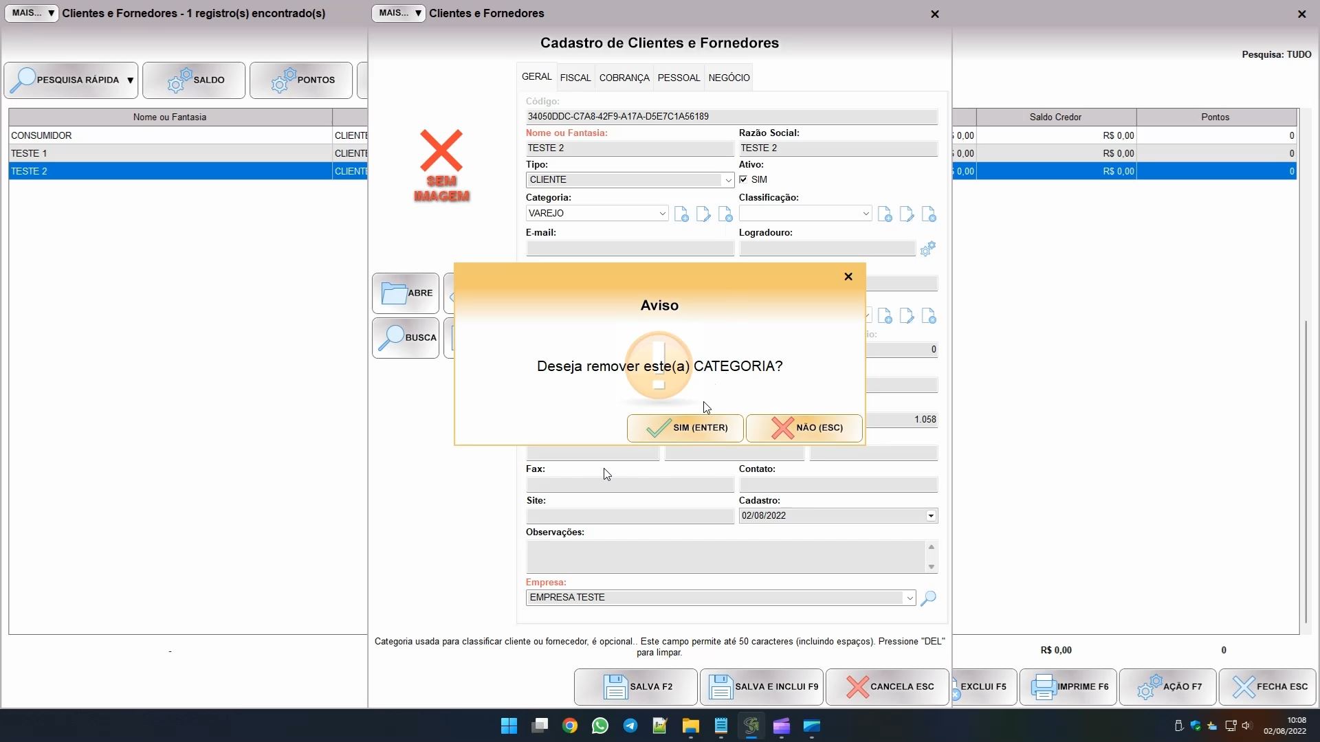The width and height of the screenshot is (1320, 742).
Task: Click the remove Categoria icon
Action: [725, 214]
